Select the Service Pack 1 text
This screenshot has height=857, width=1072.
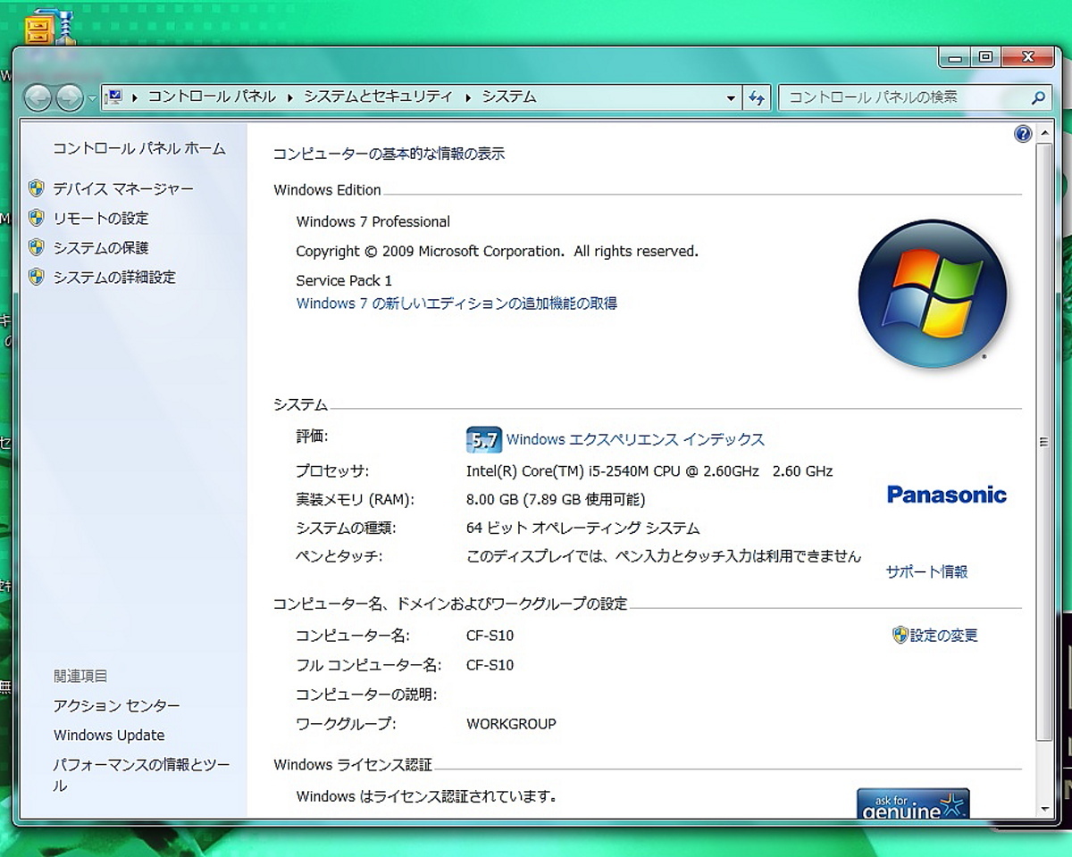point(344,280)
